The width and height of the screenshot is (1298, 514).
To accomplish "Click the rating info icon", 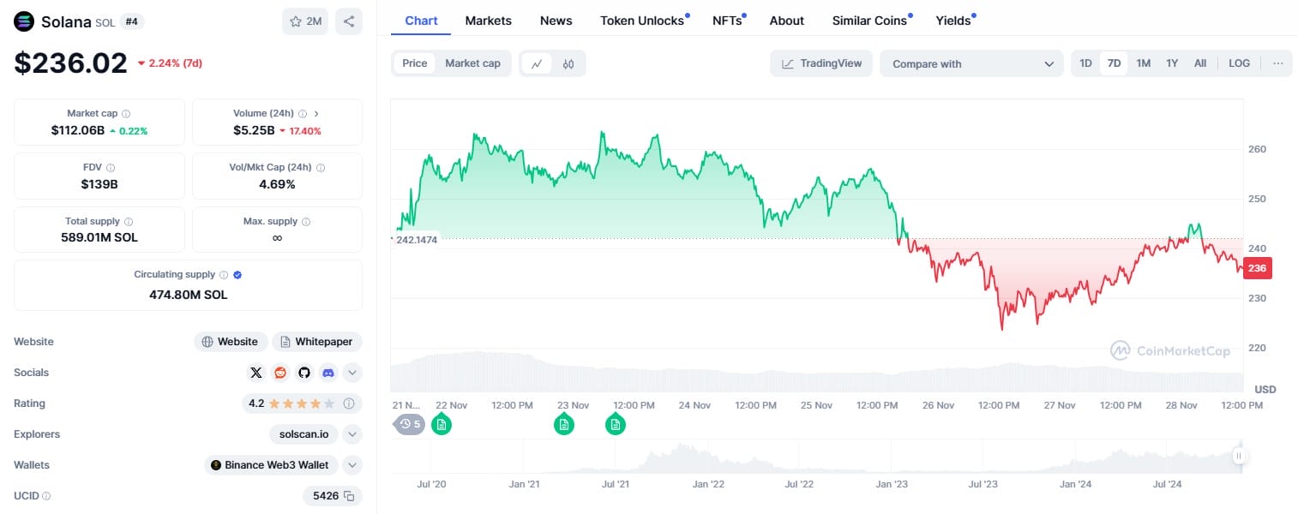I will tap(349, 403).
